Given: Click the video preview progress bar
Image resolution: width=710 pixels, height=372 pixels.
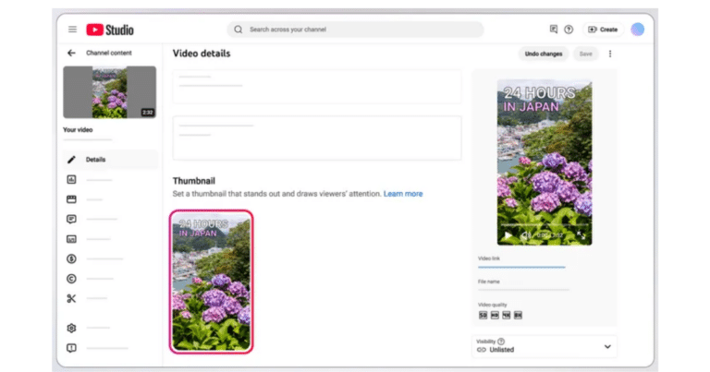Looking at the screenshot, I should [x=545, y=224].
